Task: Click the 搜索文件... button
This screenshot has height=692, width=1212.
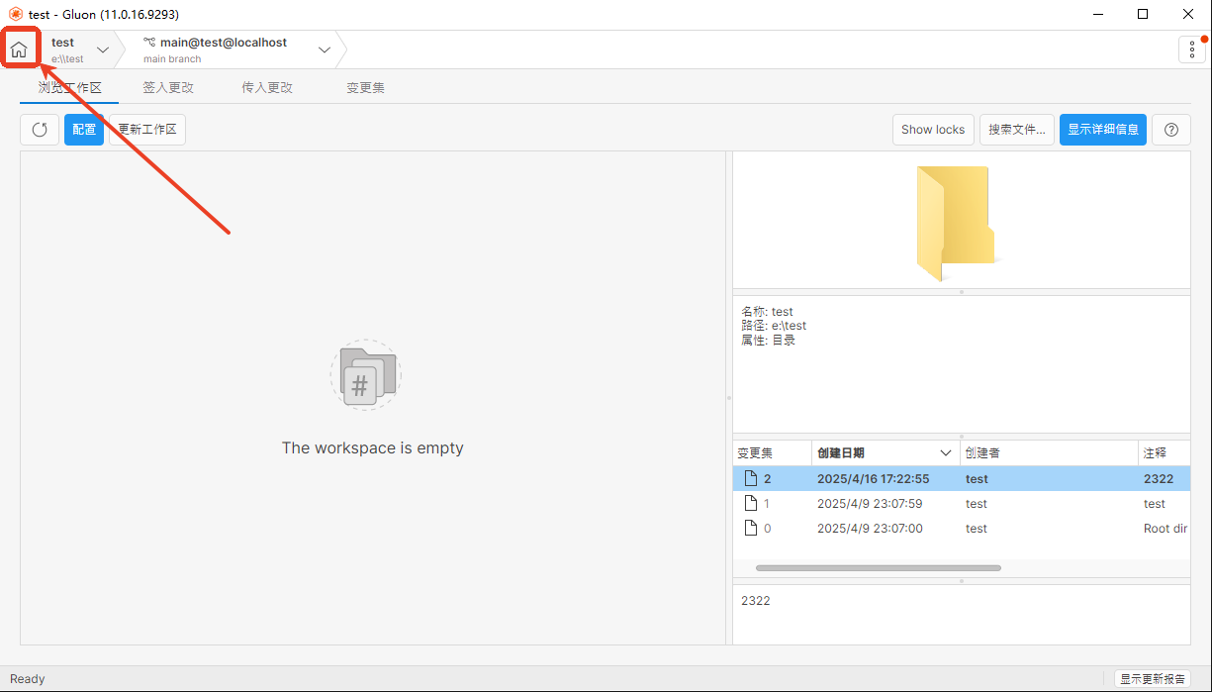Action: tap(1016, 130)
